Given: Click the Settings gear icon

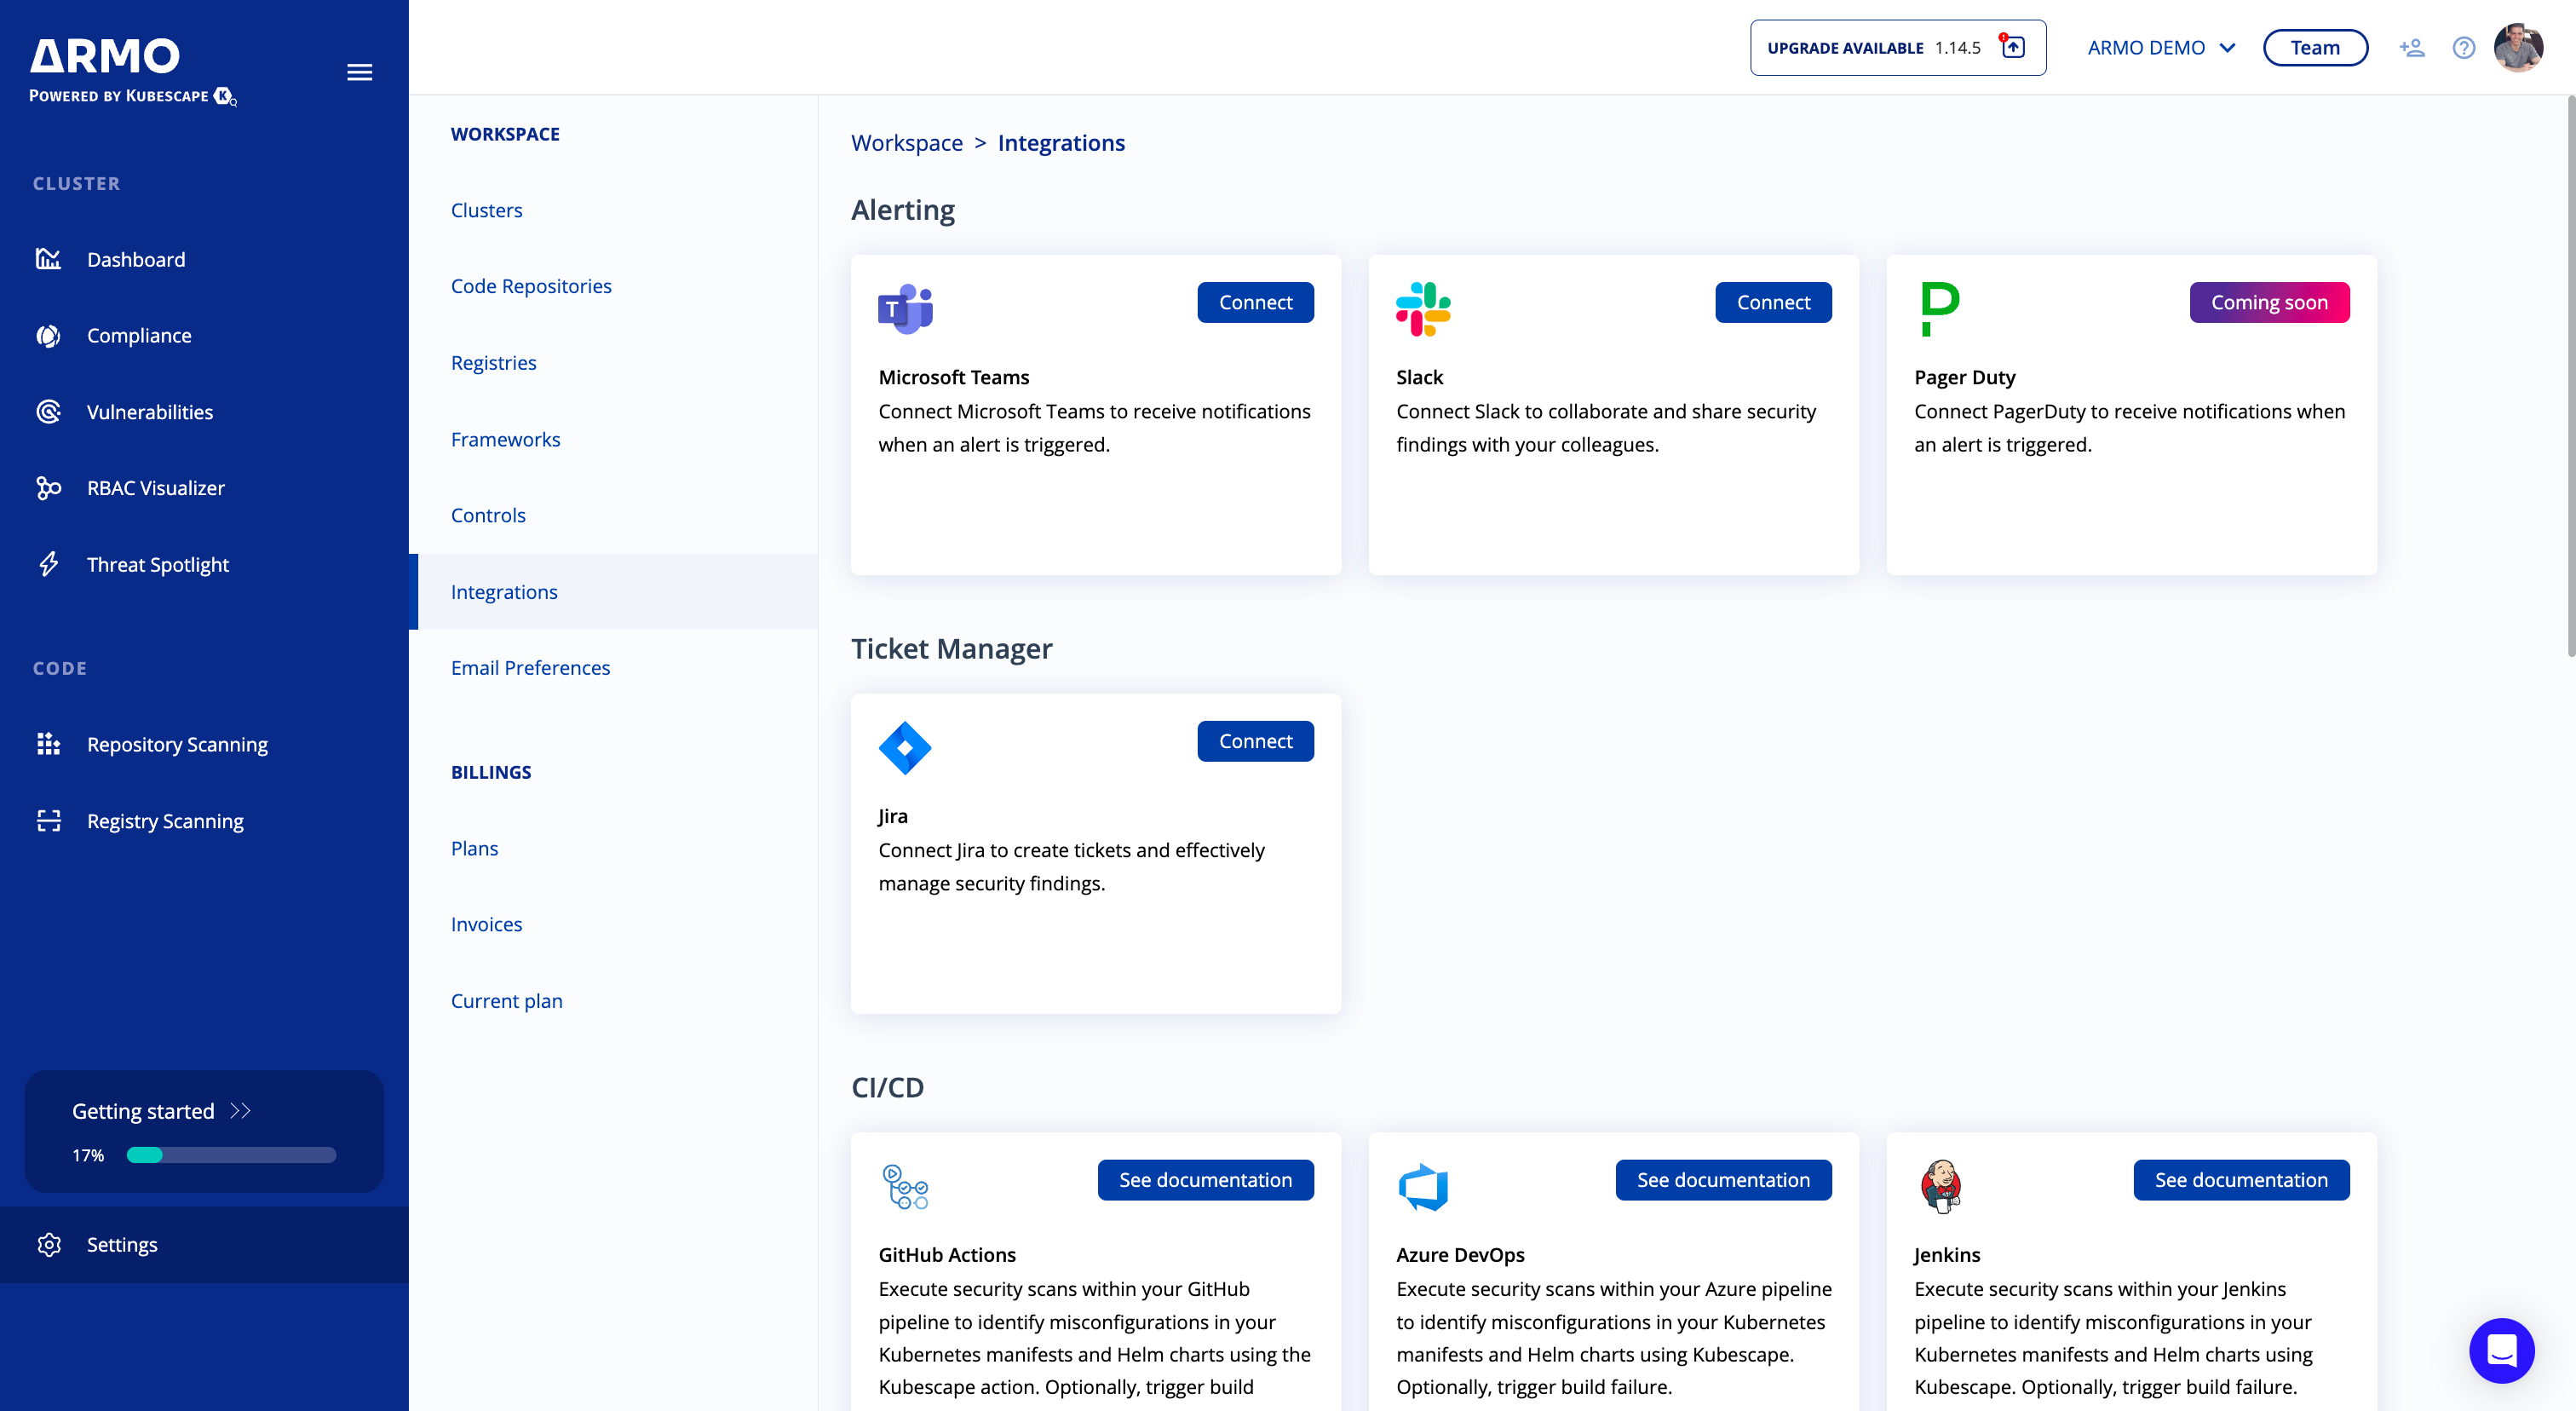Looking at the screenshot, I should (x=49, y=1244).
